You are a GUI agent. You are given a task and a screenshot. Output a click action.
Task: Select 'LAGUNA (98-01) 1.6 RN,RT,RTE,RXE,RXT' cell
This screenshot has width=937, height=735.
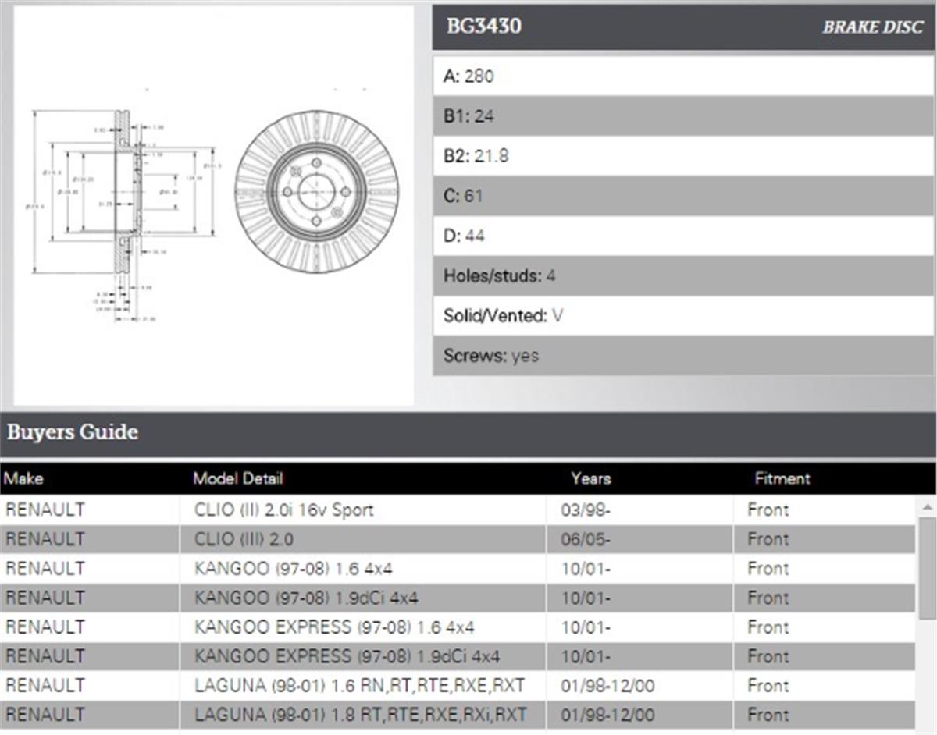click(363, 685)
